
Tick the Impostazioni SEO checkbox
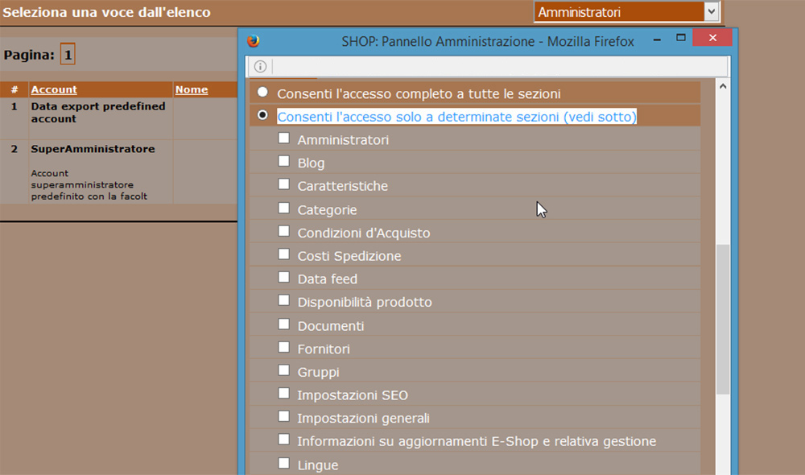pos(284,394)
